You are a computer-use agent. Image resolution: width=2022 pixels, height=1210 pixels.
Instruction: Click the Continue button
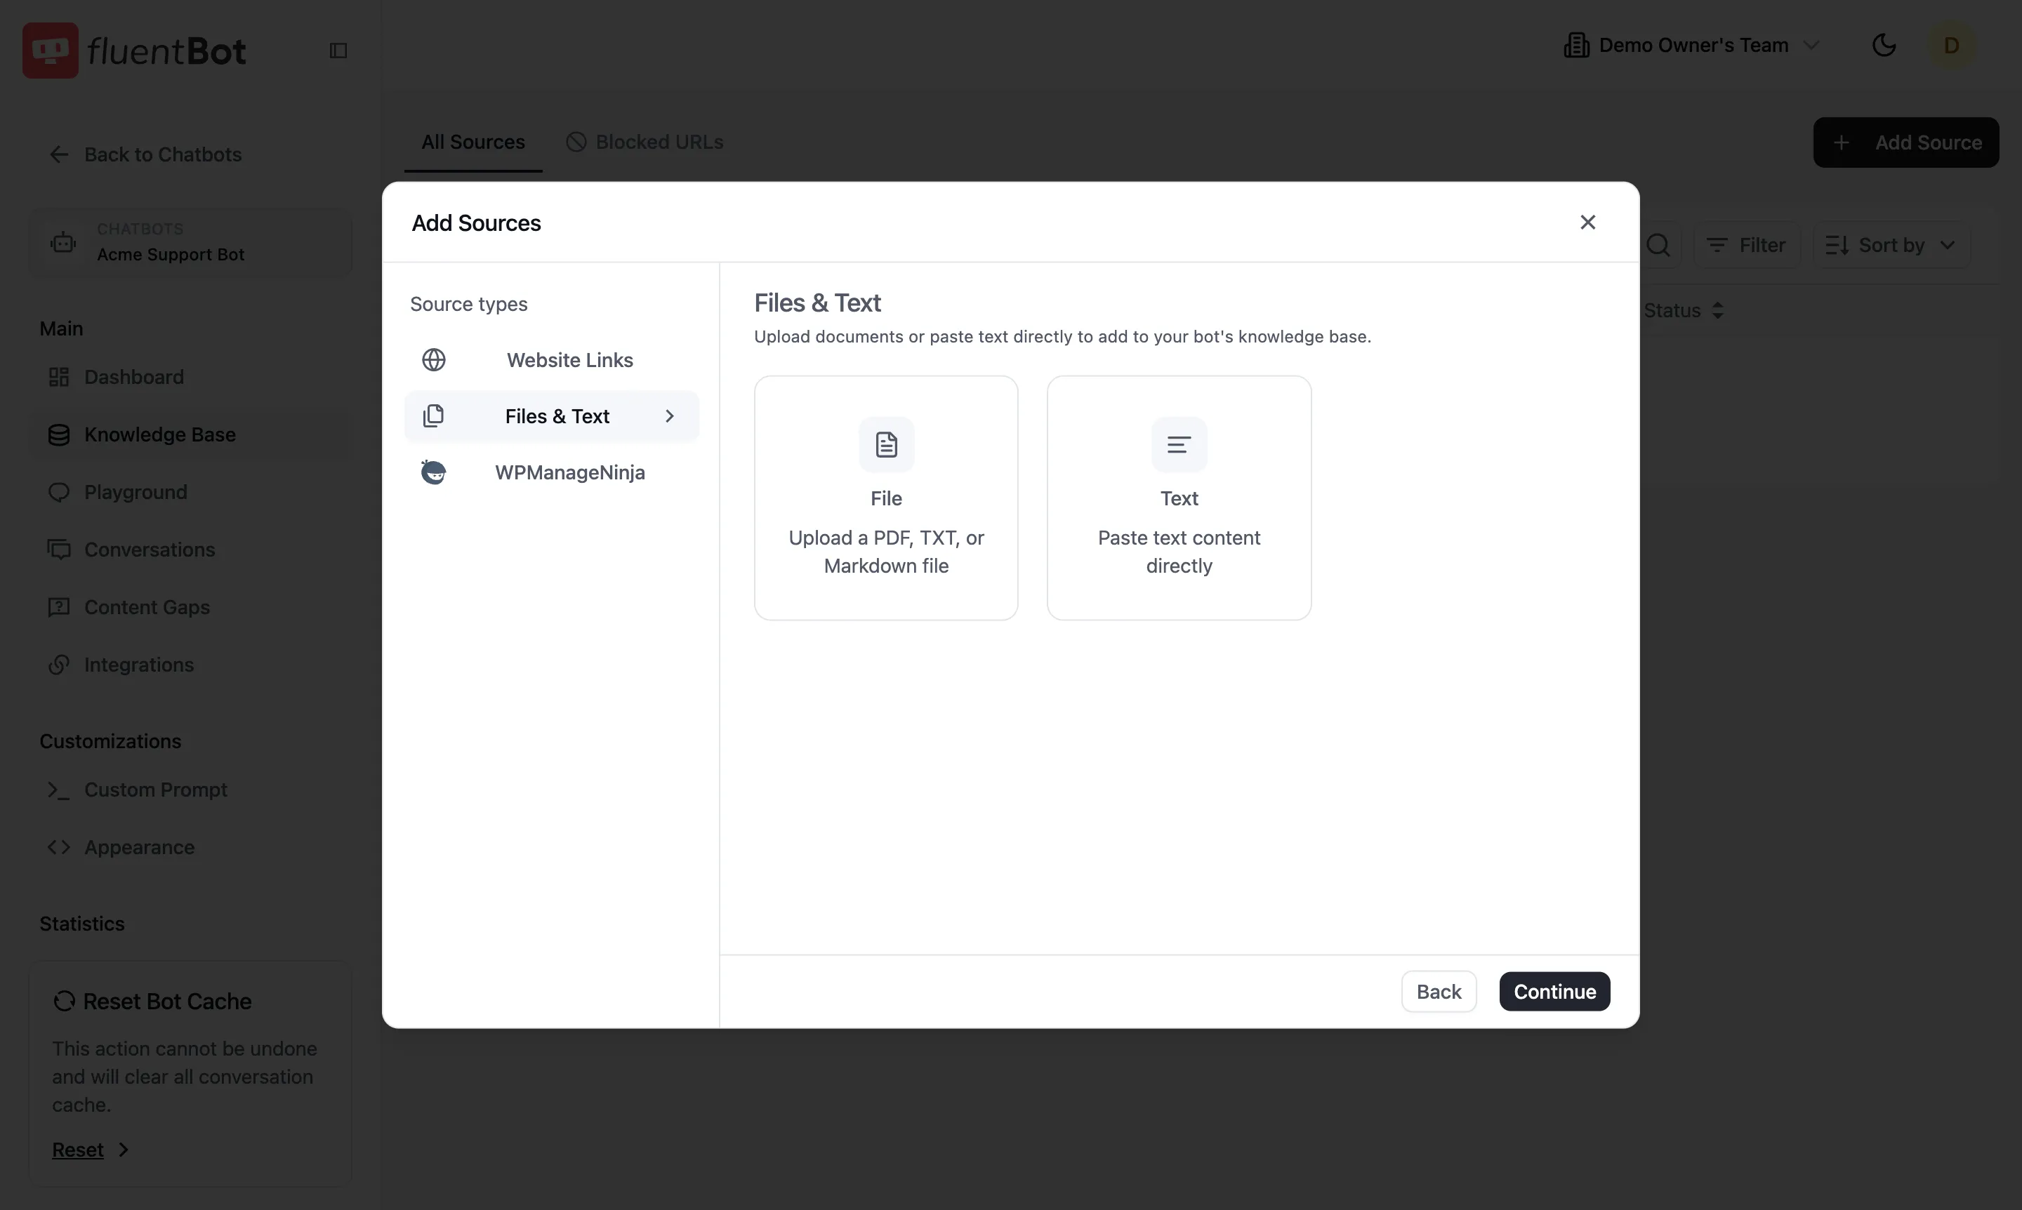pyautogui.click(x=1554, y=992)
